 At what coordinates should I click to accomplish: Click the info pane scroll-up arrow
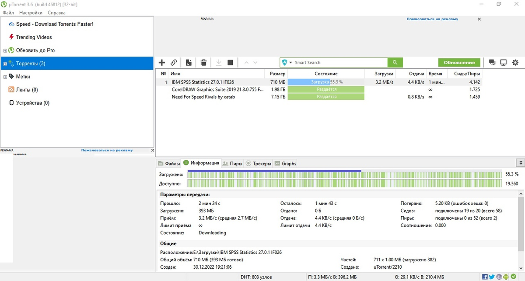pos(521,193)
